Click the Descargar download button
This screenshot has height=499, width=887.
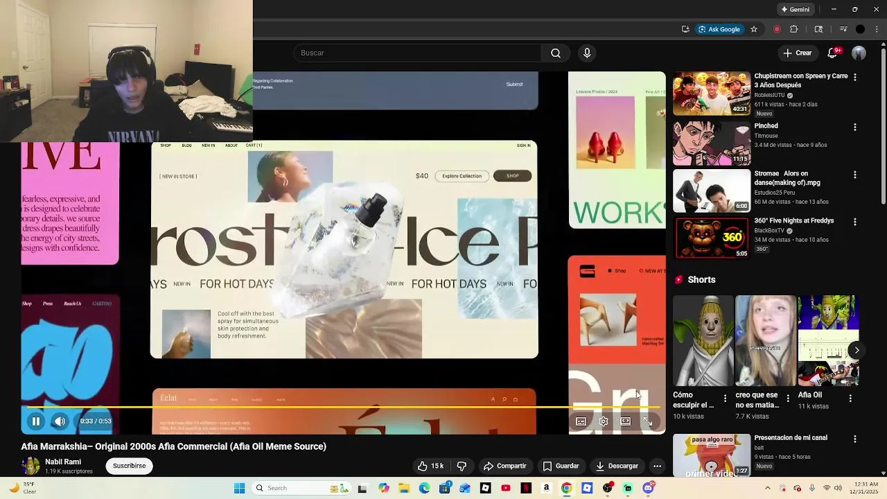click(617, 466)
